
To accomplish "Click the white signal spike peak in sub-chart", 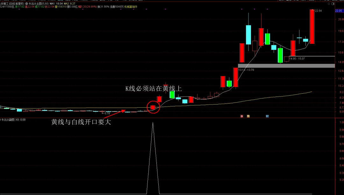I will pos(153,123).
